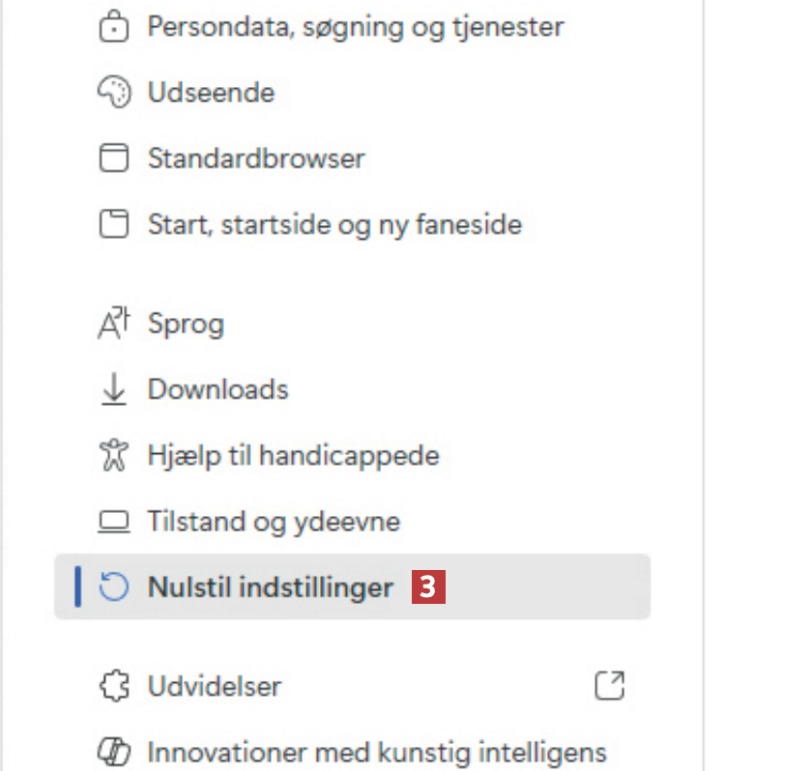Select Nulstil indstillinger menu item
This screenshot has width=812, height=771.
click(271, 586)
